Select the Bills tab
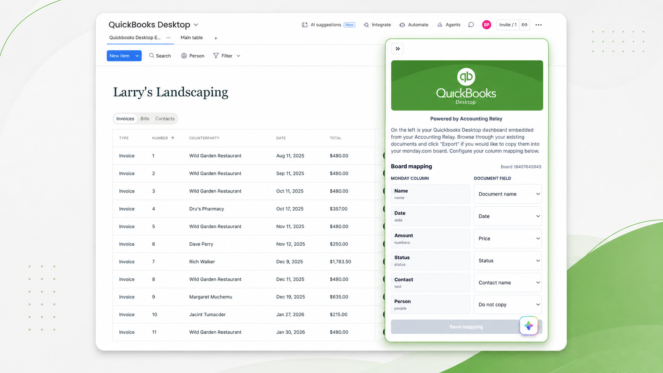The width and height of the screenshot is (663, 373). click(145, 119)
